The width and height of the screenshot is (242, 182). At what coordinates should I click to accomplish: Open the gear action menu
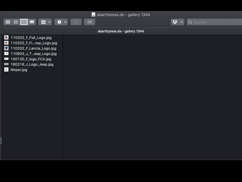61,22
